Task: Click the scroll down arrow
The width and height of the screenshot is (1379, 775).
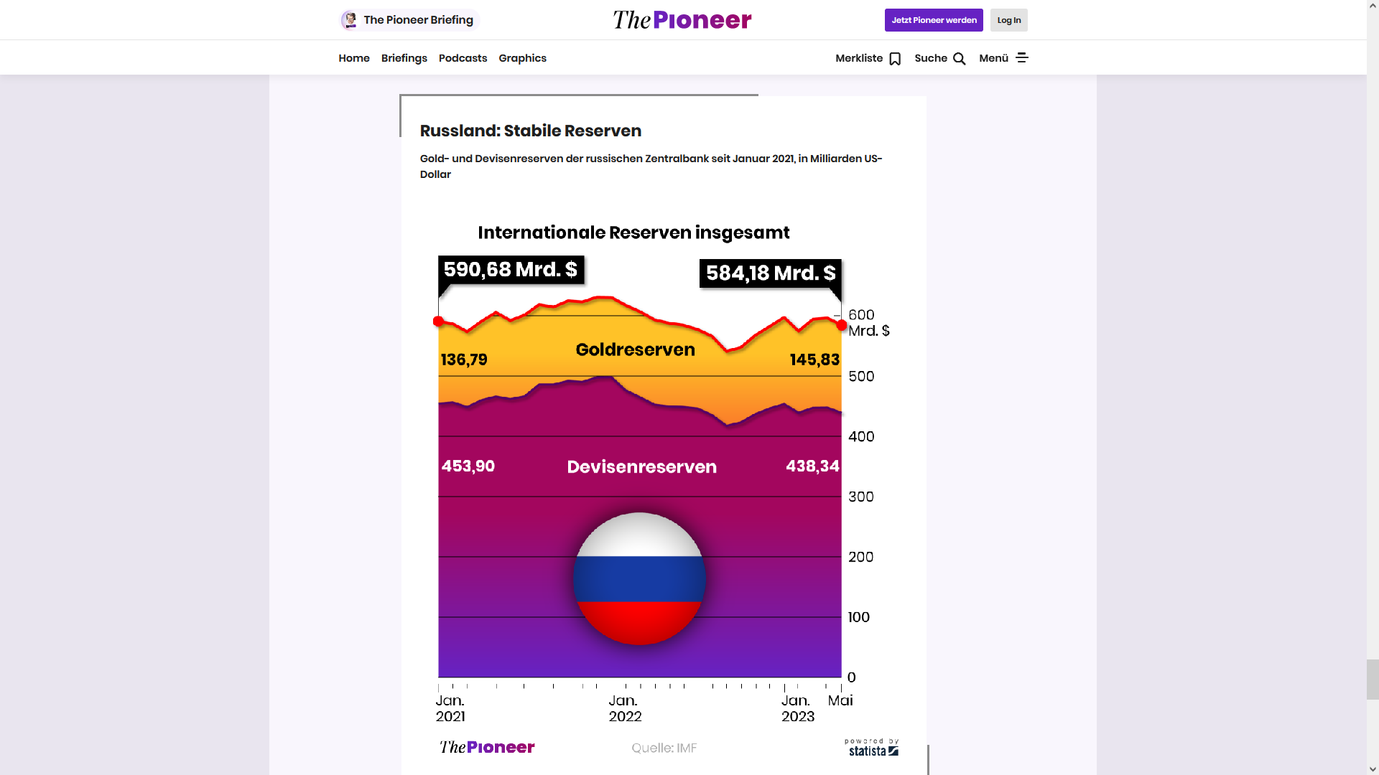Action: coord(1373,769)
